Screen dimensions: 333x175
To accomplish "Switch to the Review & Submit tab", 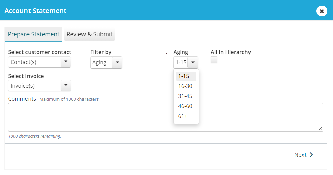I will [90, 34].
